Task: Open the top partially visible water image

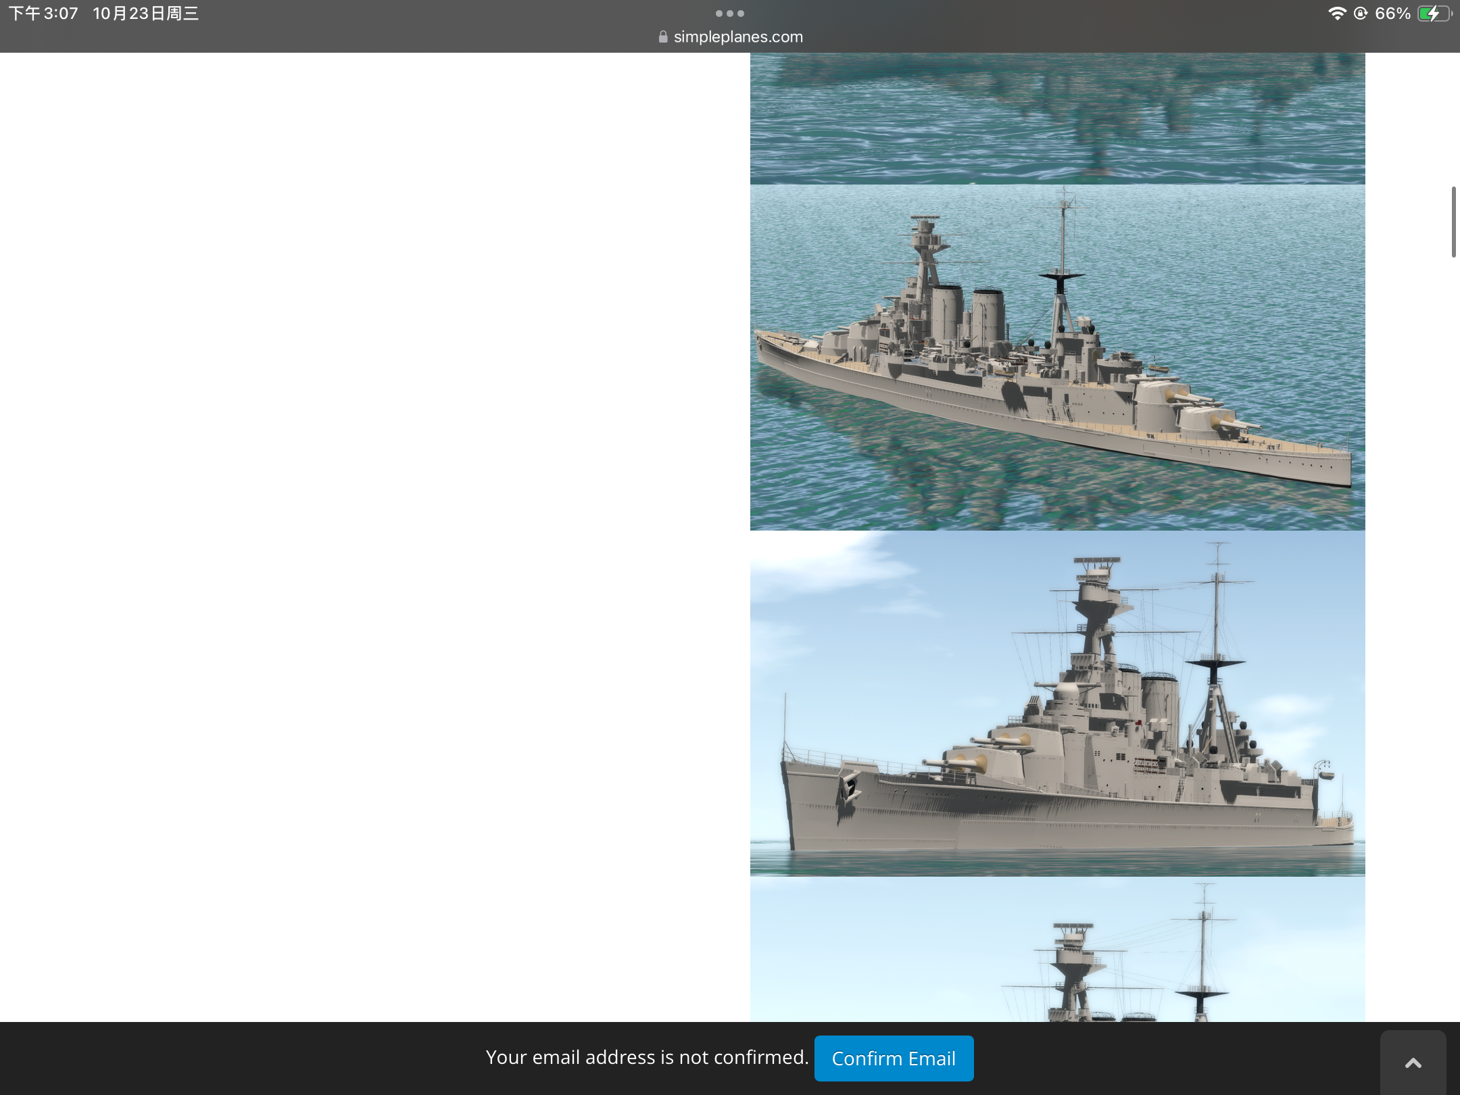Action: [x=1057, y=118]
